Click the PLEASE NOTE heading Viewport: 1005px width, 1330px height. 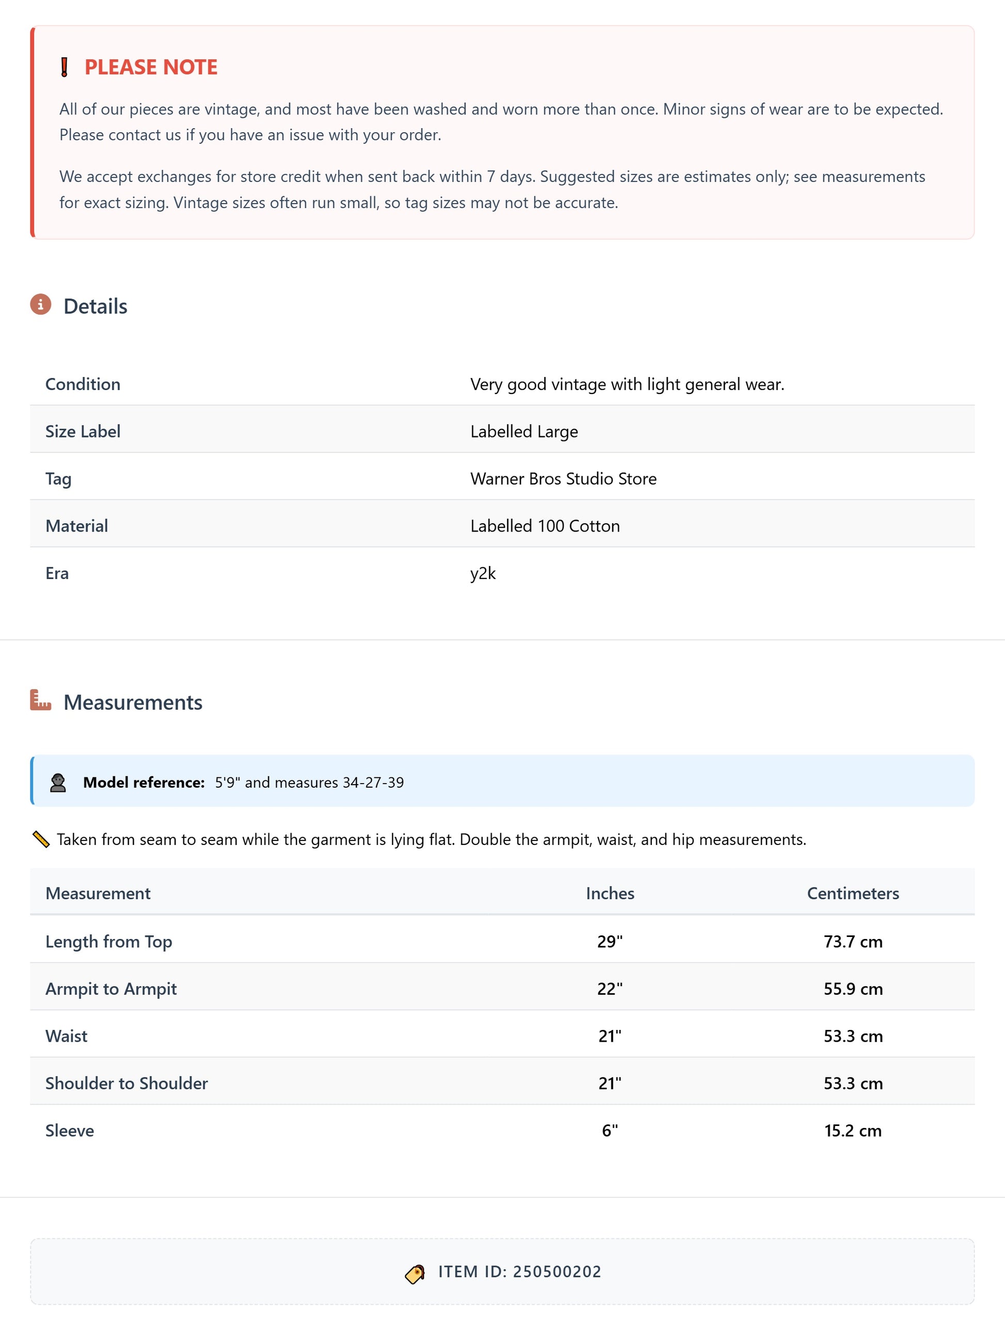point(151,67)
